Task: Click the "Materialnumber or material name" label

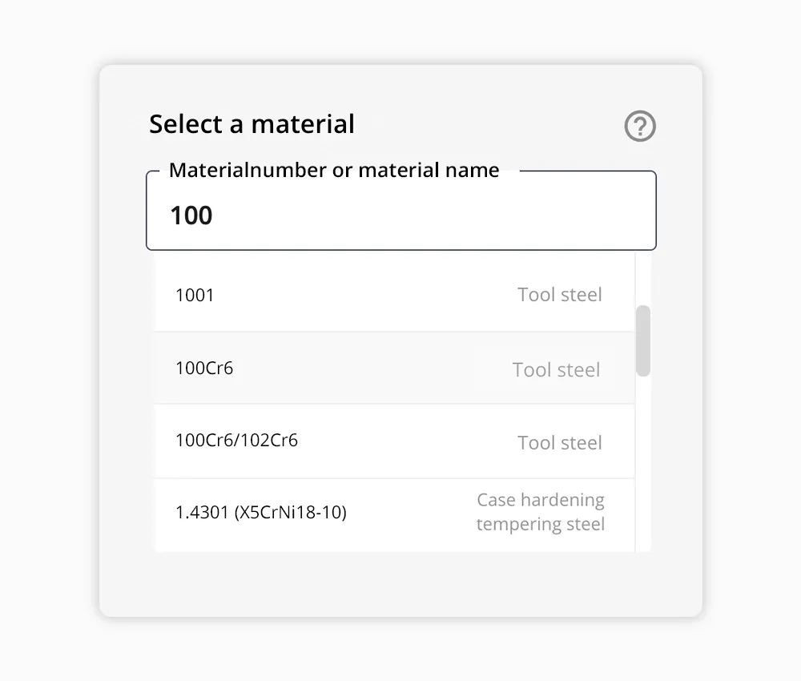Action: tap(334, 171)
